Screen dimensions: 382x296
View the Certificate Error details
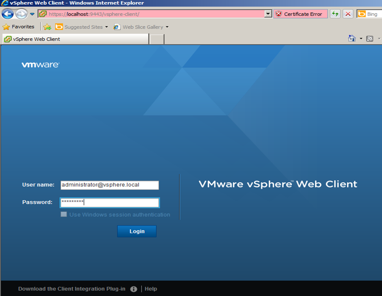pyautogui.click(x=300, y=14)
